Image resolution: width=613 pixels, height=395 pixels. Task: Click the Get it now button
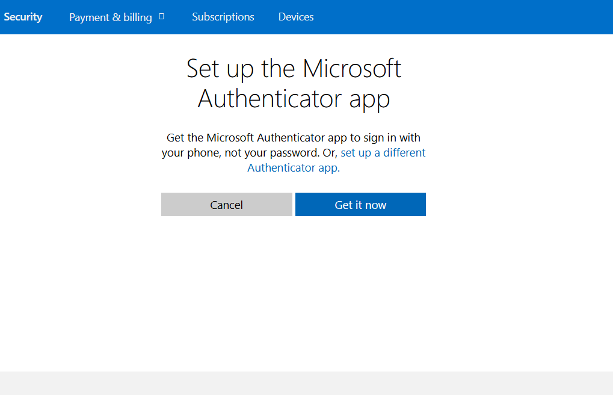pos(360,204)
